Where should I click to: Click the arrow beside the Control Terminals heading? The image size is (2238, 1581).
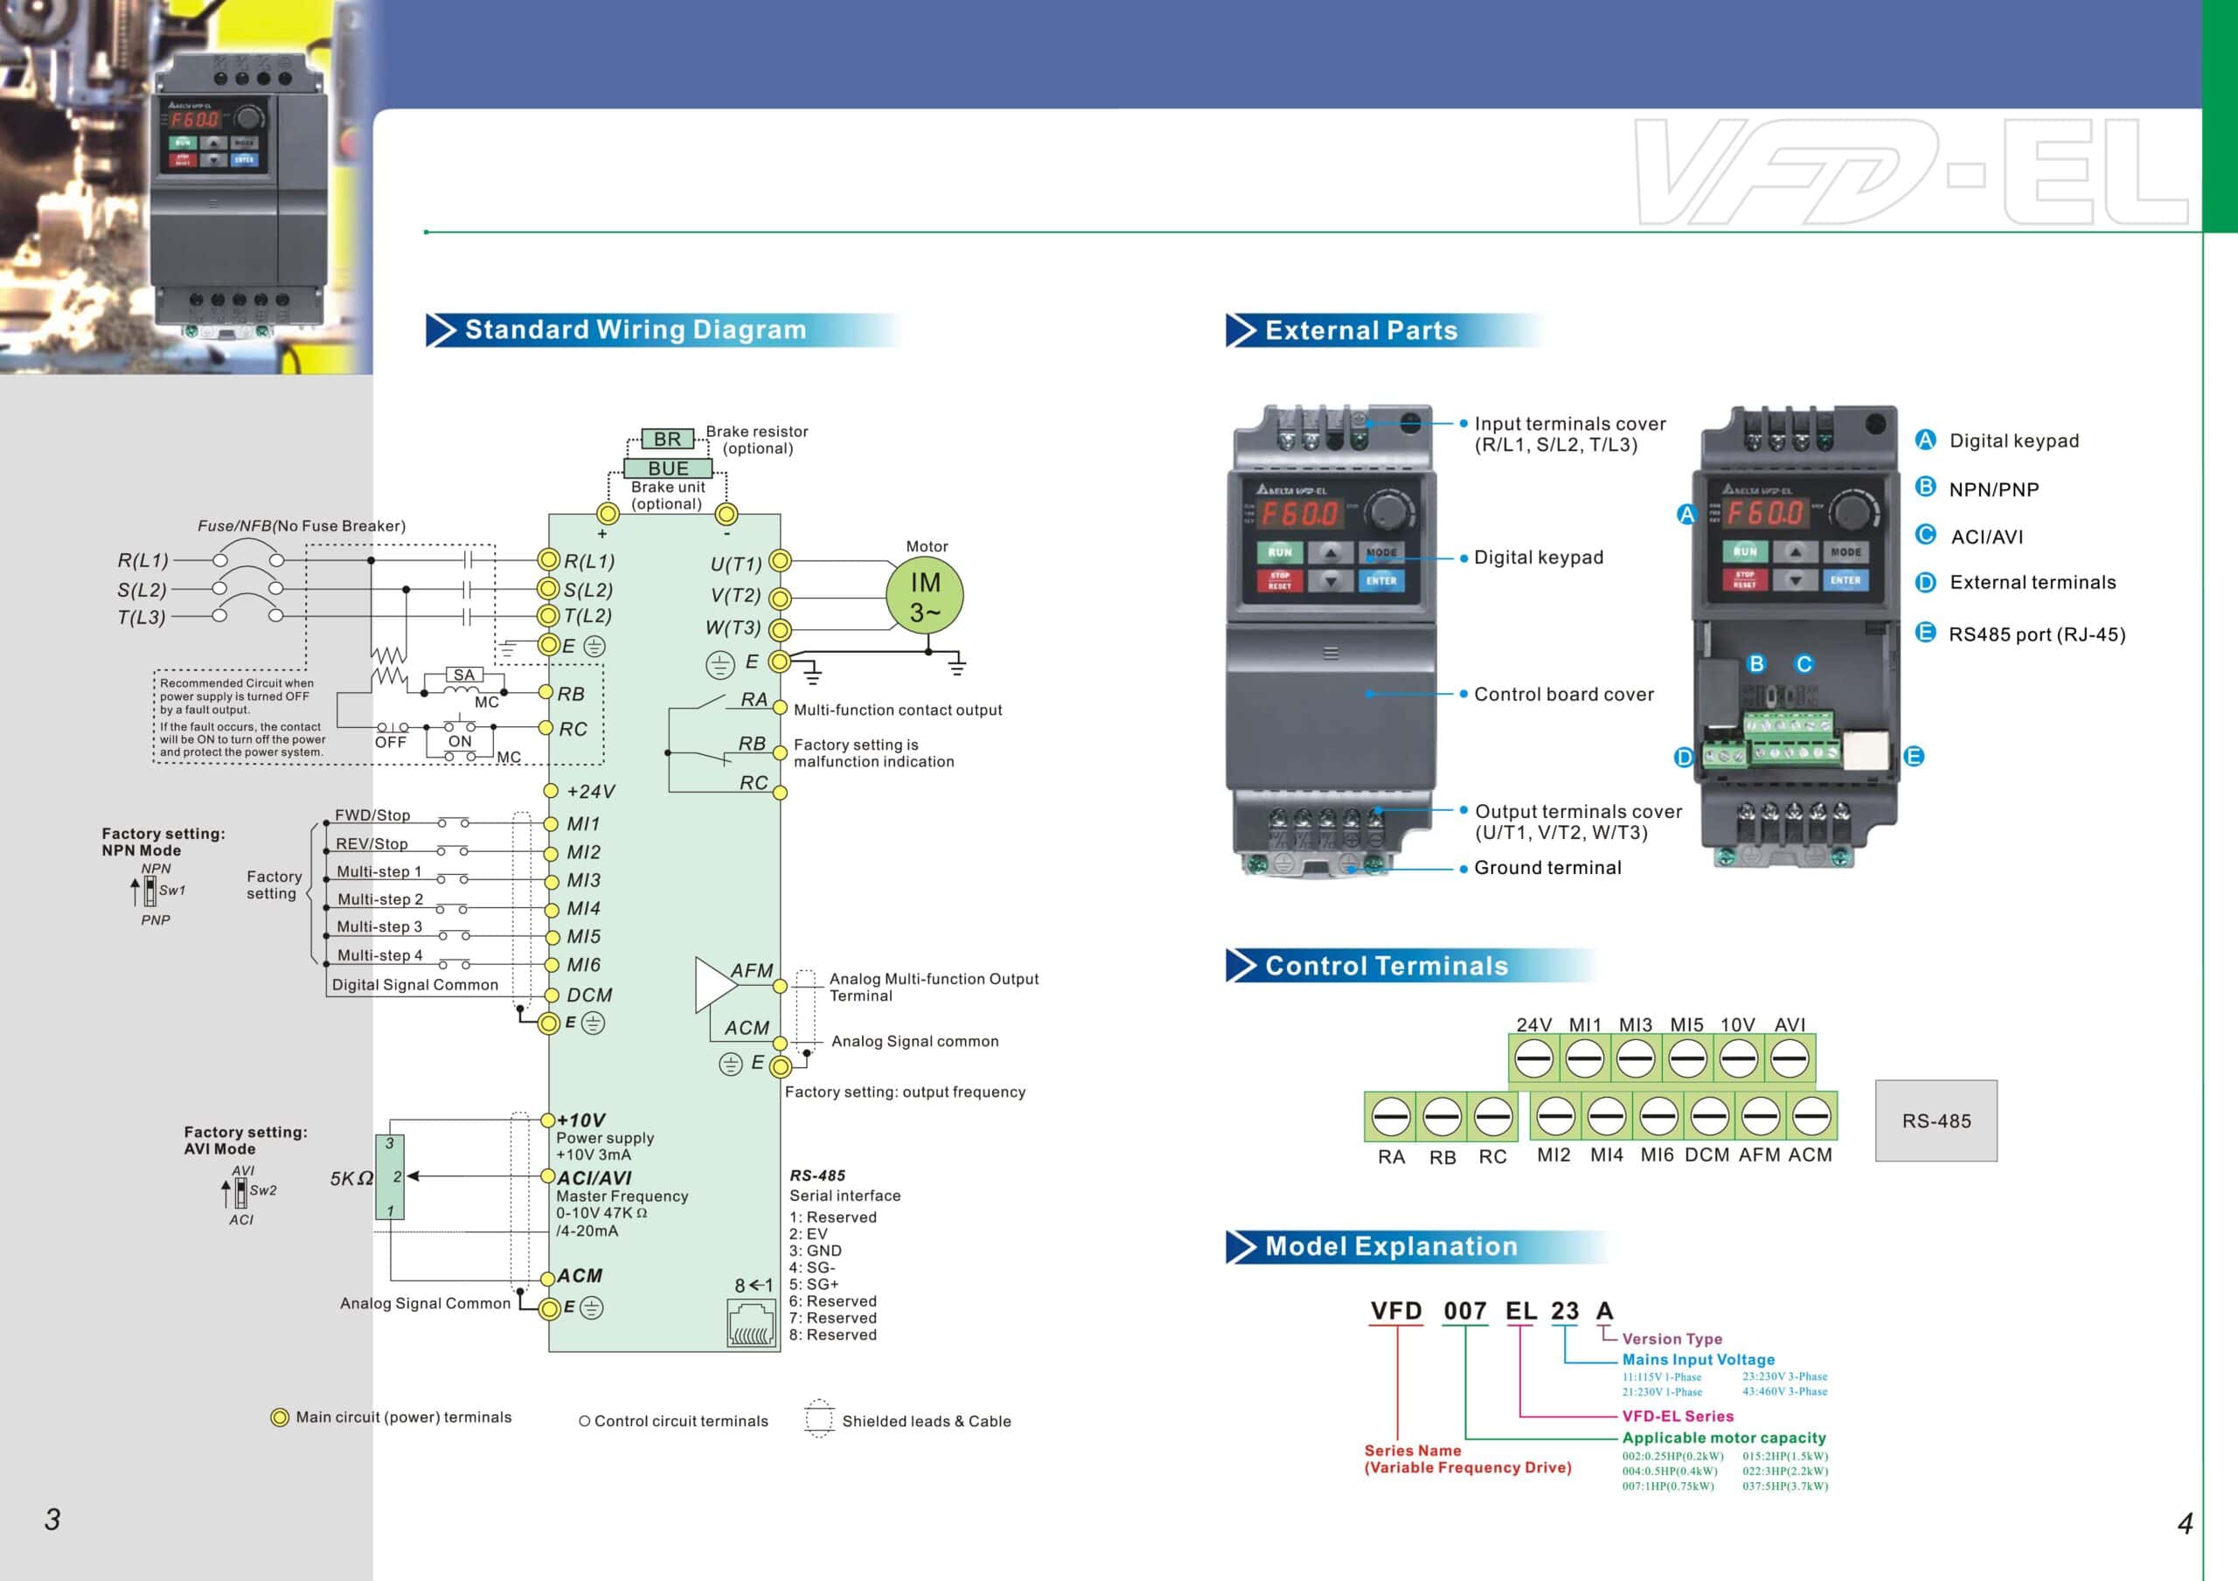pyautogui.click(x=1241, y=966)
